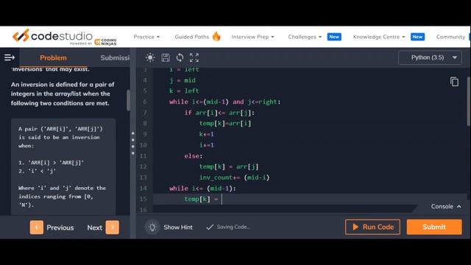Expand the Console panel
The height and width of the screenshot is (265, 471).
click(x=446, y=206)
